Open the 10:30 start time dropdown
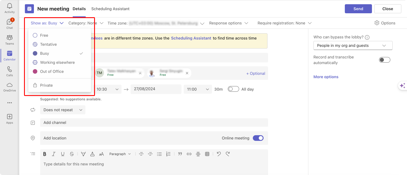The width and height of the screenshot is (407, 175). coord(107,89)
